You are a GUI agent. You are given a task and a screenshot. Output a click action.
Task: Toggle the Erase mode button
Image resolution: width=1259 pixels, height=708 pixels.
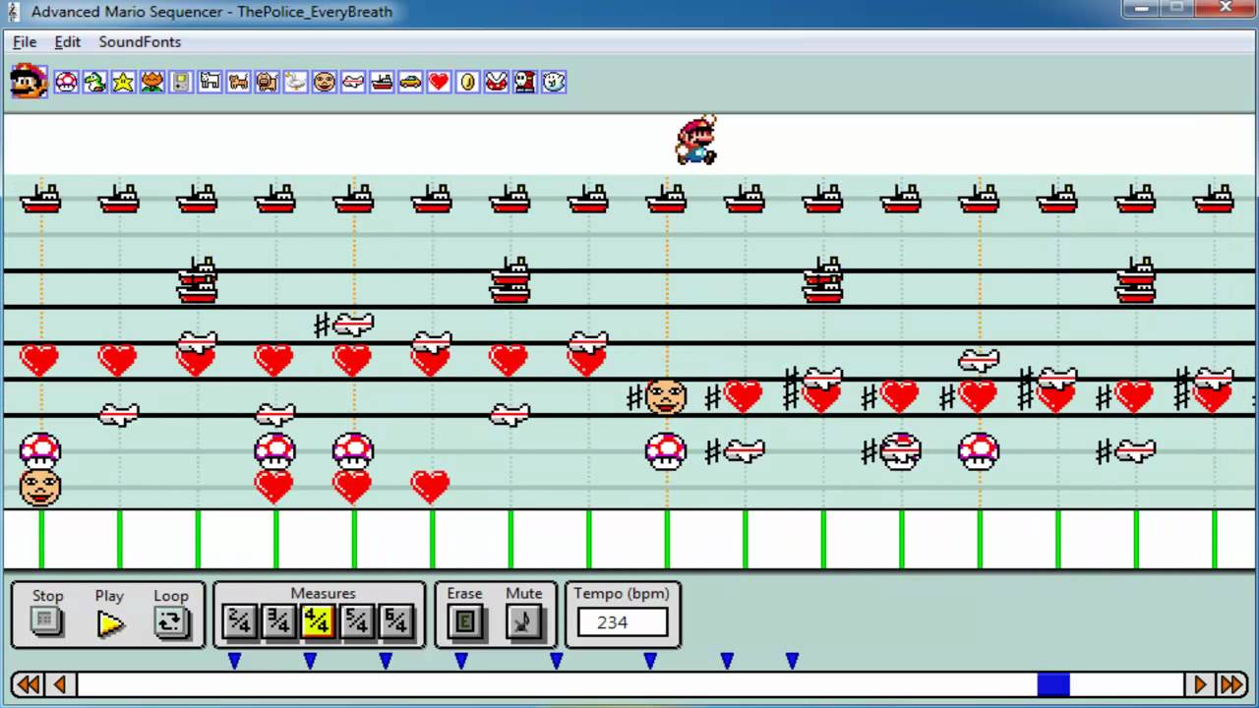tap(465, 622)
